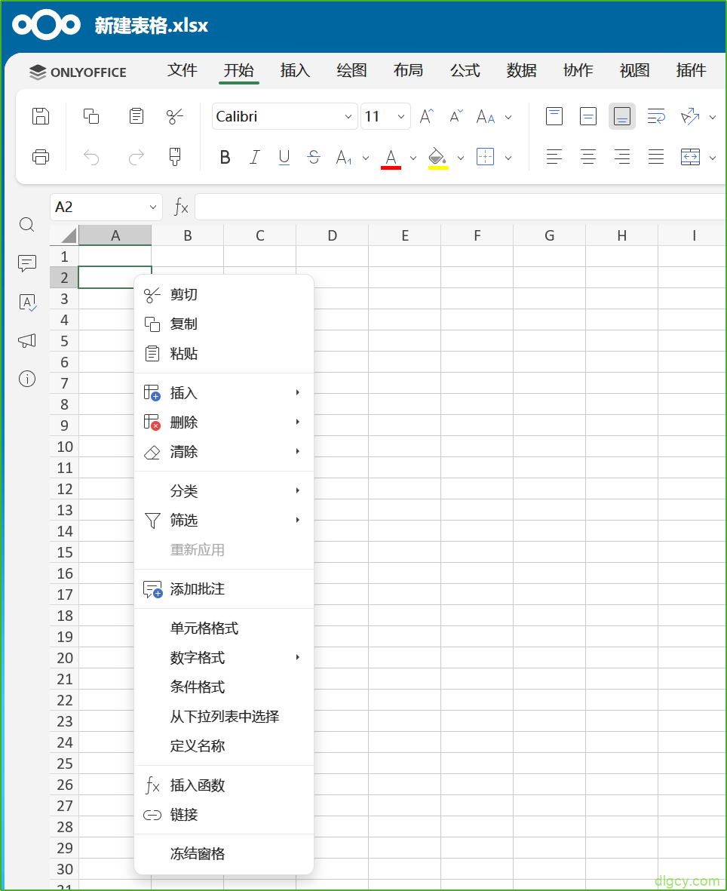Click the formula bar input field

point(460,207)
